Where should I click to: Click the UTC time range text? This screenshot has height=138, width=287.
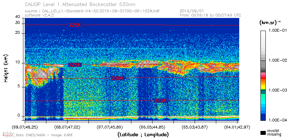pyautogui.click(x=210, y=15)
